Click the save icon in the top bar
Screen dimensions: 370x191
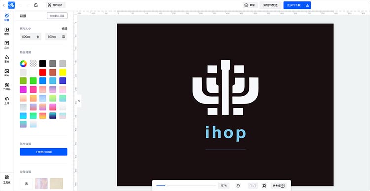coord(36,5)
